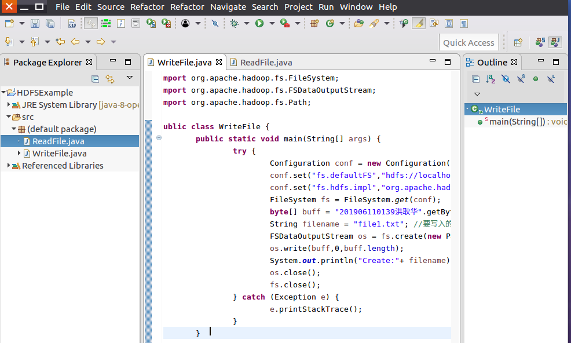
Task: Expand JRE System Library node
Action: 8,105
